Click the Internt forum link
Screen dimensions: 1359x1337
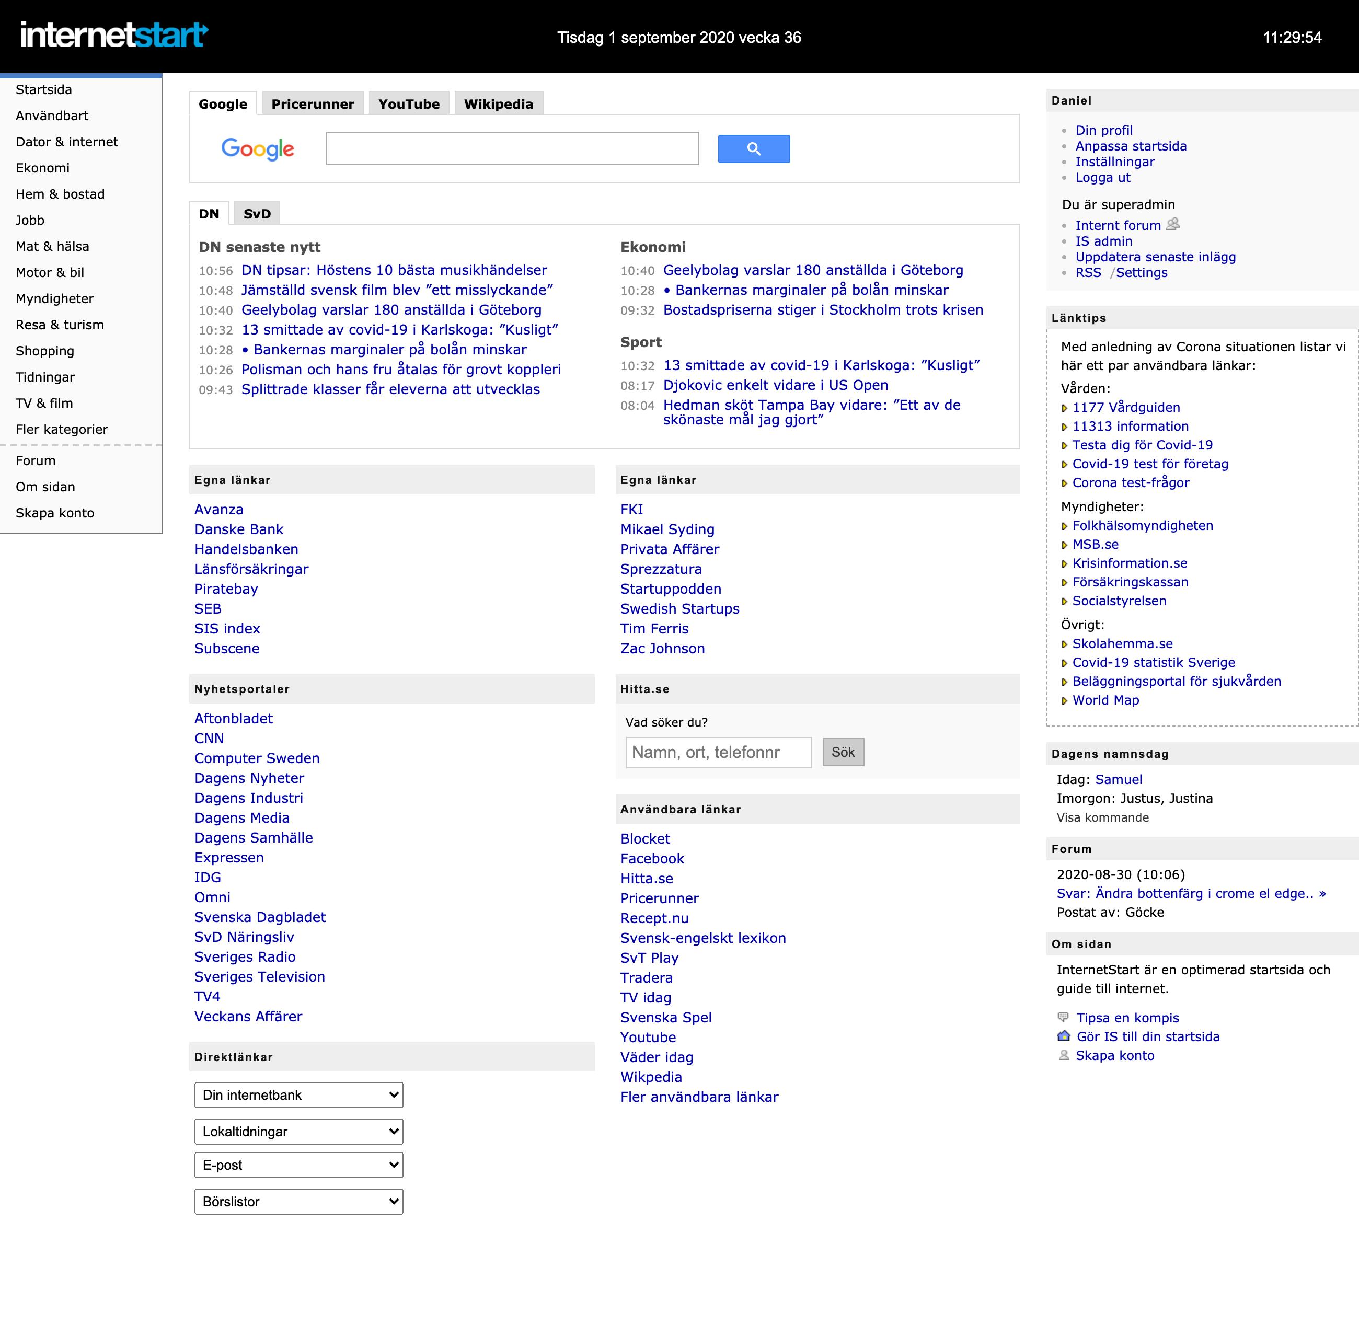[x=1118, y=225]
